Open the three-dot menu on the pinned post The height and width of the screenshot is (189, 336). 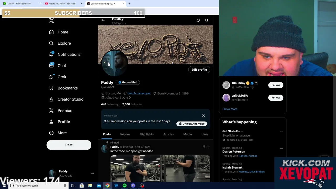pos(208,147)
